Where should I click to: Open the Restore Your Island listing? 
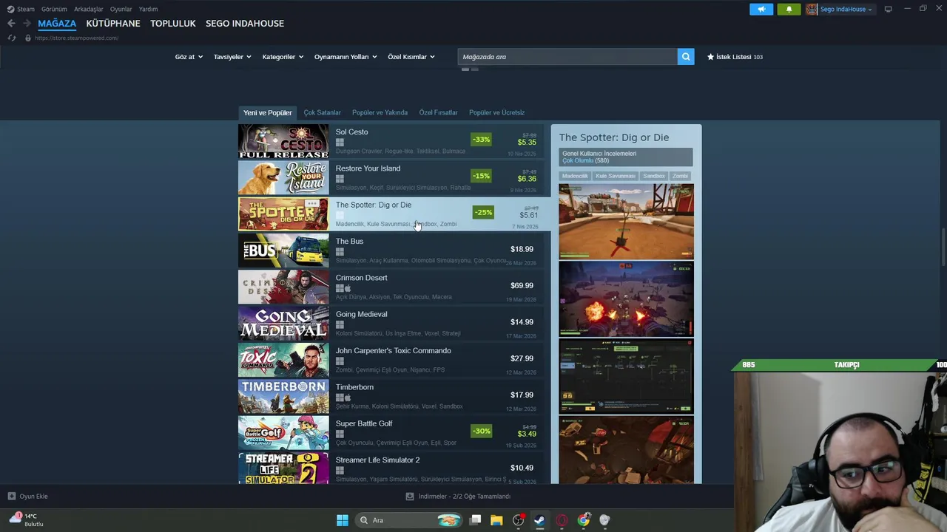pyautogui.click(x=391, y=177)
